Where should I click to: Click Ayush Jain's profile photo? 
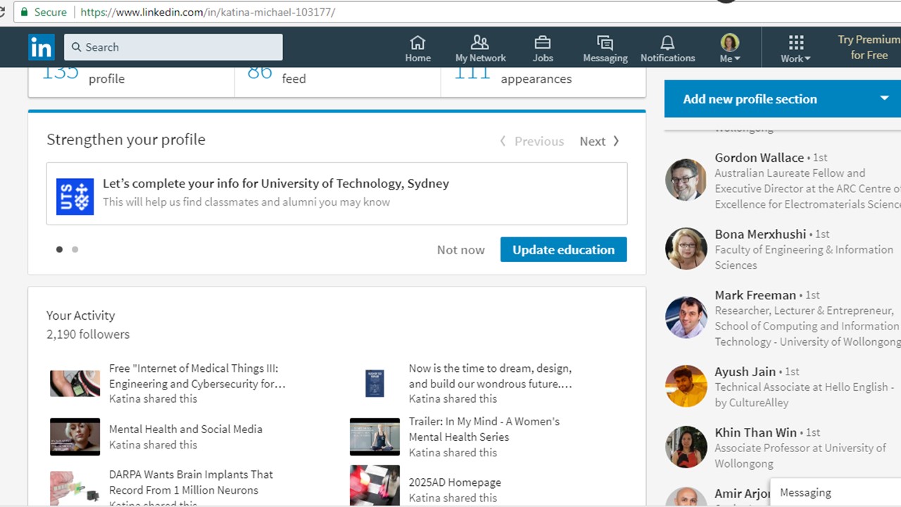point(686,386)
